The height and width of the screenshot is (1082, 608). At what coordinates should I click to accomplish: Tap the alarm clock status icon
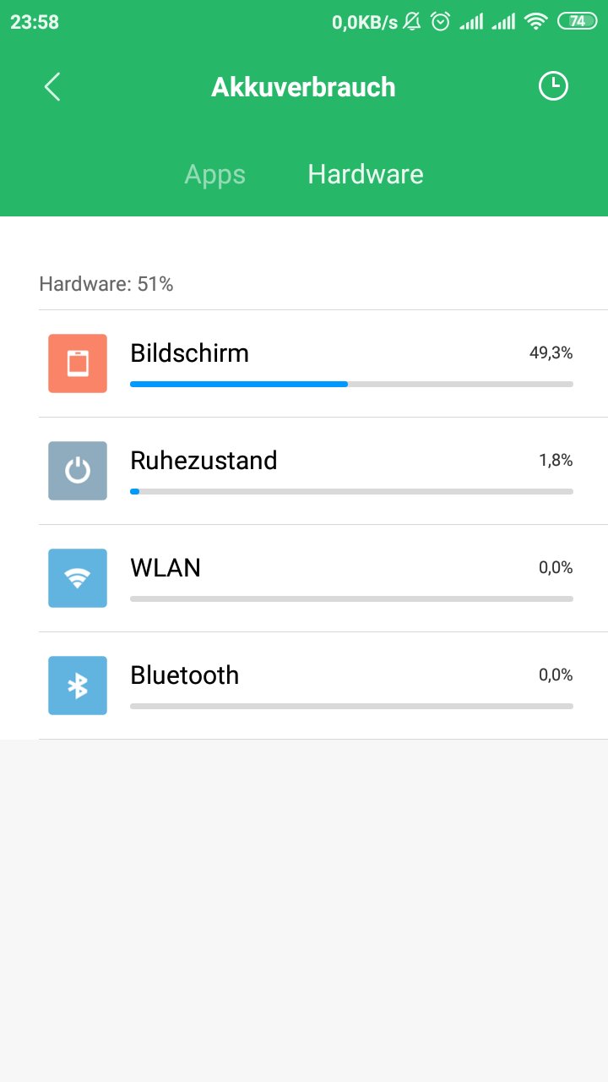(x=440, y=22)
